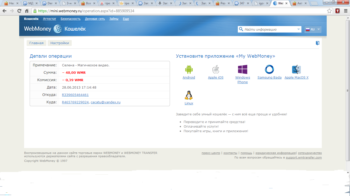Click the cacatu@yandex.ru email link
The height and width of the screenshot is (196, 350).
[x=106, y=102]
